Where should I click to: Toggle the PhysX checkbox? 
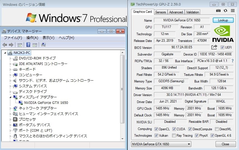(x=197, y=136)
